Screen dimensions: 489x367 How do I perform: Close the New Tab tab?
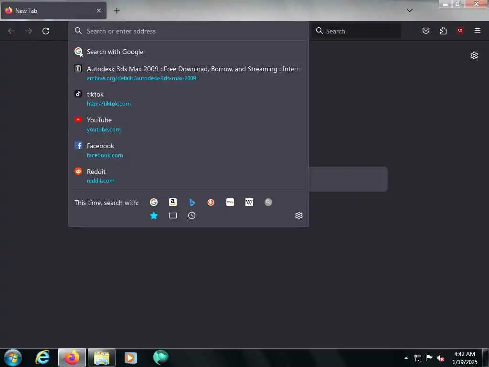(x=99, y=11)
